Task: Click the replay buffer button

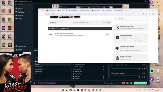Action: pyautogui.click(x=127, y=83)
